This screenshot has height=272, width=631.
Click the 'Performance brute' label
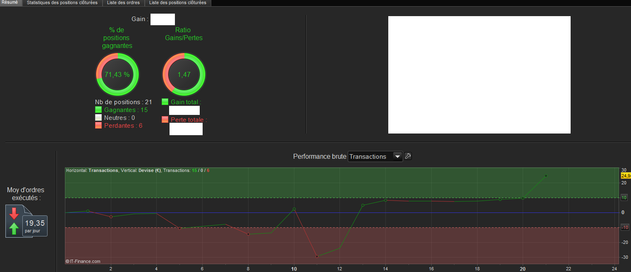coord(320,157)
